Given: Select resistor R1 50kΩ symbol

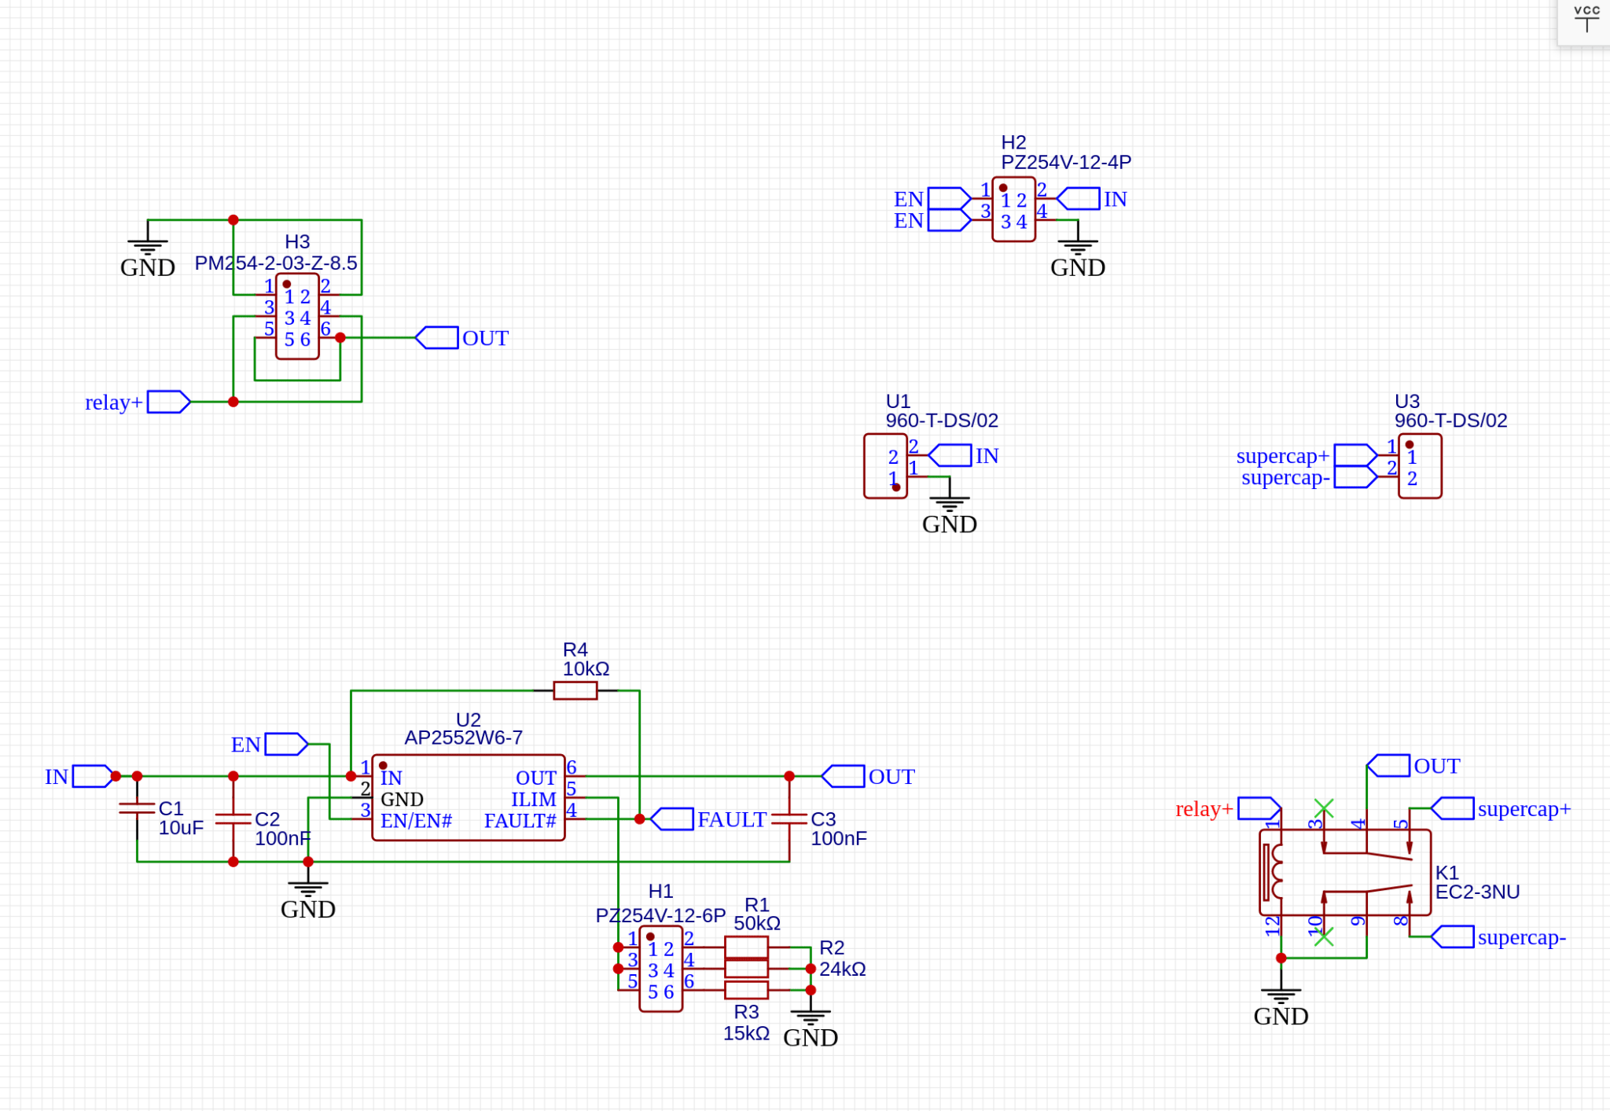Looking at the screenshot, I should click(x=746, y=947).
